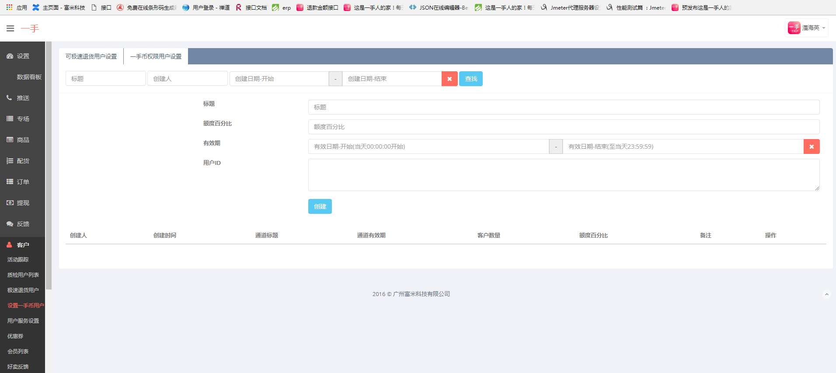This screenshot has width=836, height=373.
Task: Switch to 一手币权限用户设置 tab
Action: click(x=156, y=56)
